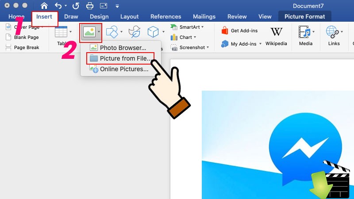
Task: Open the Layout tab
Action: 129,17
